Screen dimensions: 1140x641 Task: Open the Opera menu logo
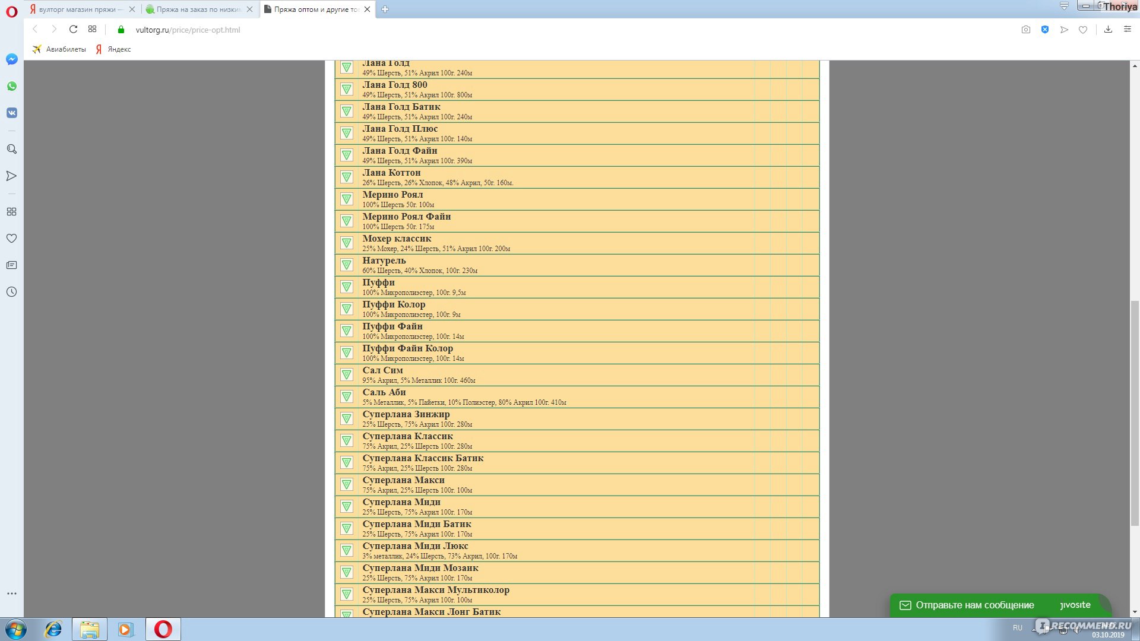tap(11, 11)
